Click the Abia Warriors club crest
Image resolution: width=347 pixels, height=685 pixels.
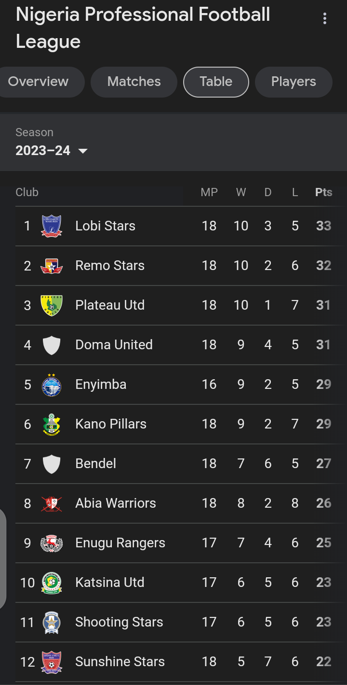pos(52,503)
